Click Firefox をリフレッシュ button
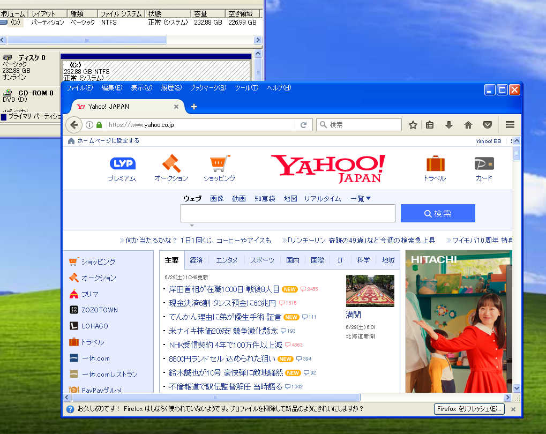The image size is (546, 434). coord(469,409)
